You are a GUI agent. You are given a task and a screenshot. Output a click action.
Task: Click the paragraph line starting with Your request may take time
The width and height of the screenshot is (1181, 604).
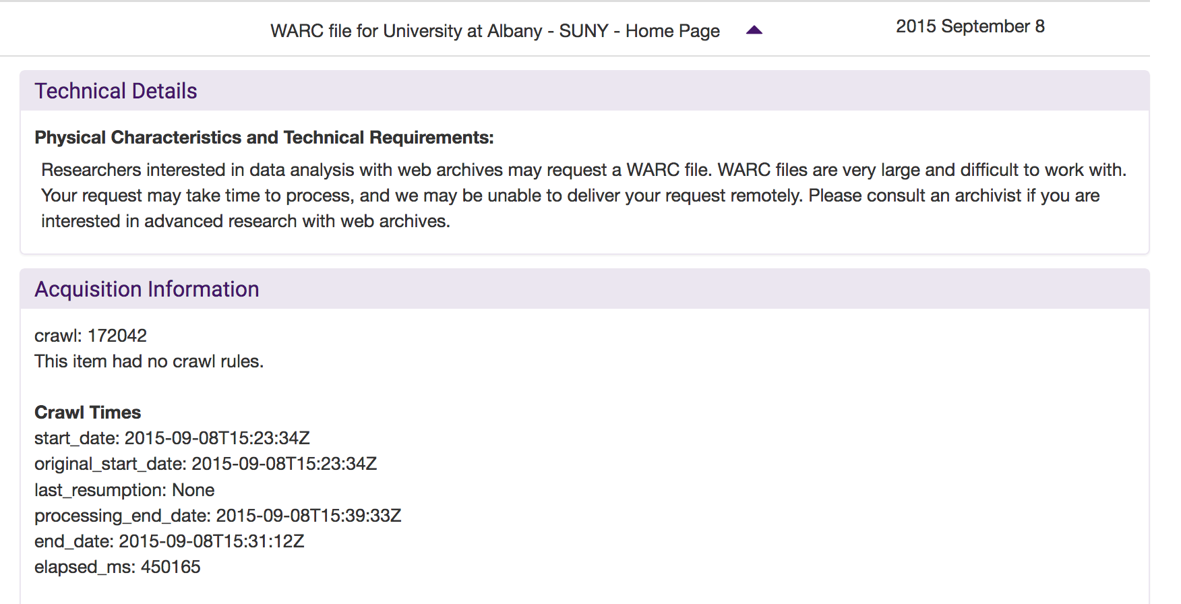pyautogui.click(x=570, y=195)
